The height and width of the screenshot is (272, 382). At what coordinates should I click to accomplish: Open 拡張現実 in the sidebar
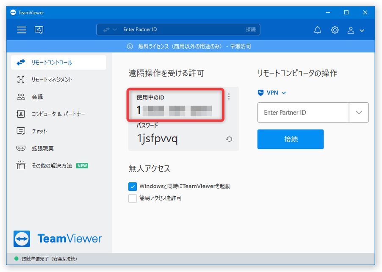(x=58, y=148)
